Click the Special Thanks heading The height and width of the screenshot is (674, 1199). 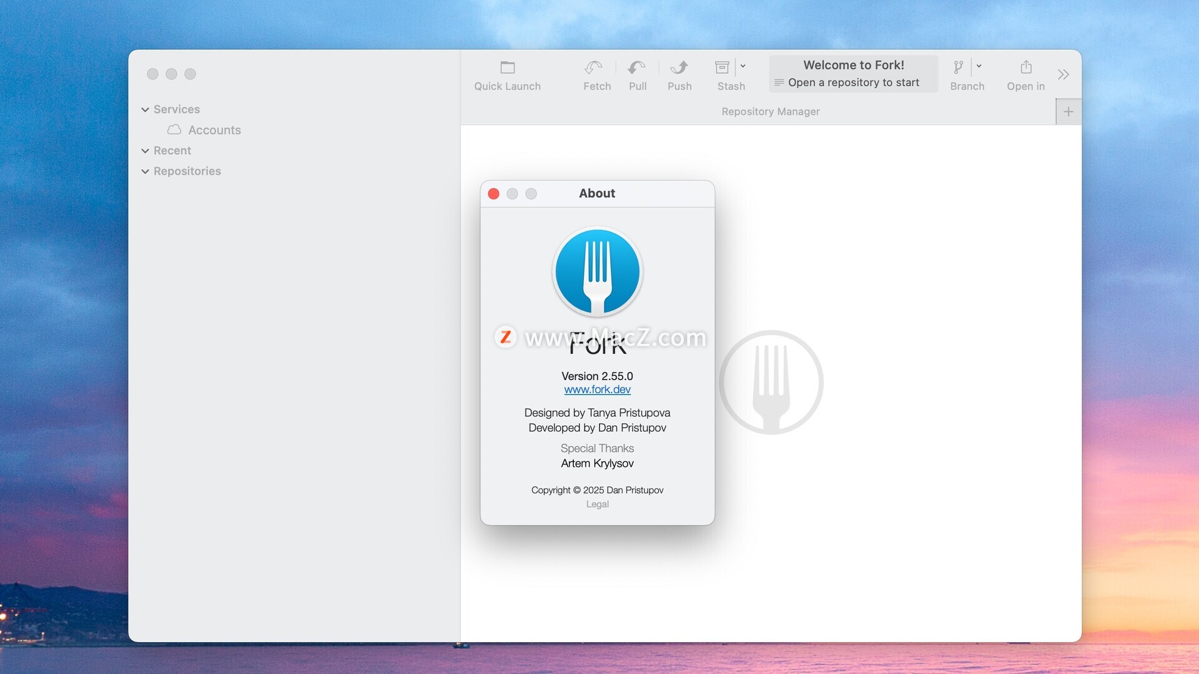click(597, 449)
